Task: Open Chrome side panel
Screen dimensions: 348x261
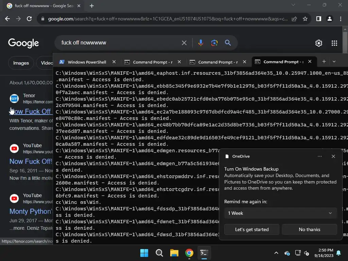Action: click(319, 19)
